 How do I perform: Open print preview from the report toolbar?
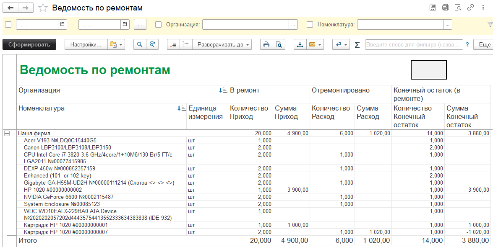tap(279, 44)
